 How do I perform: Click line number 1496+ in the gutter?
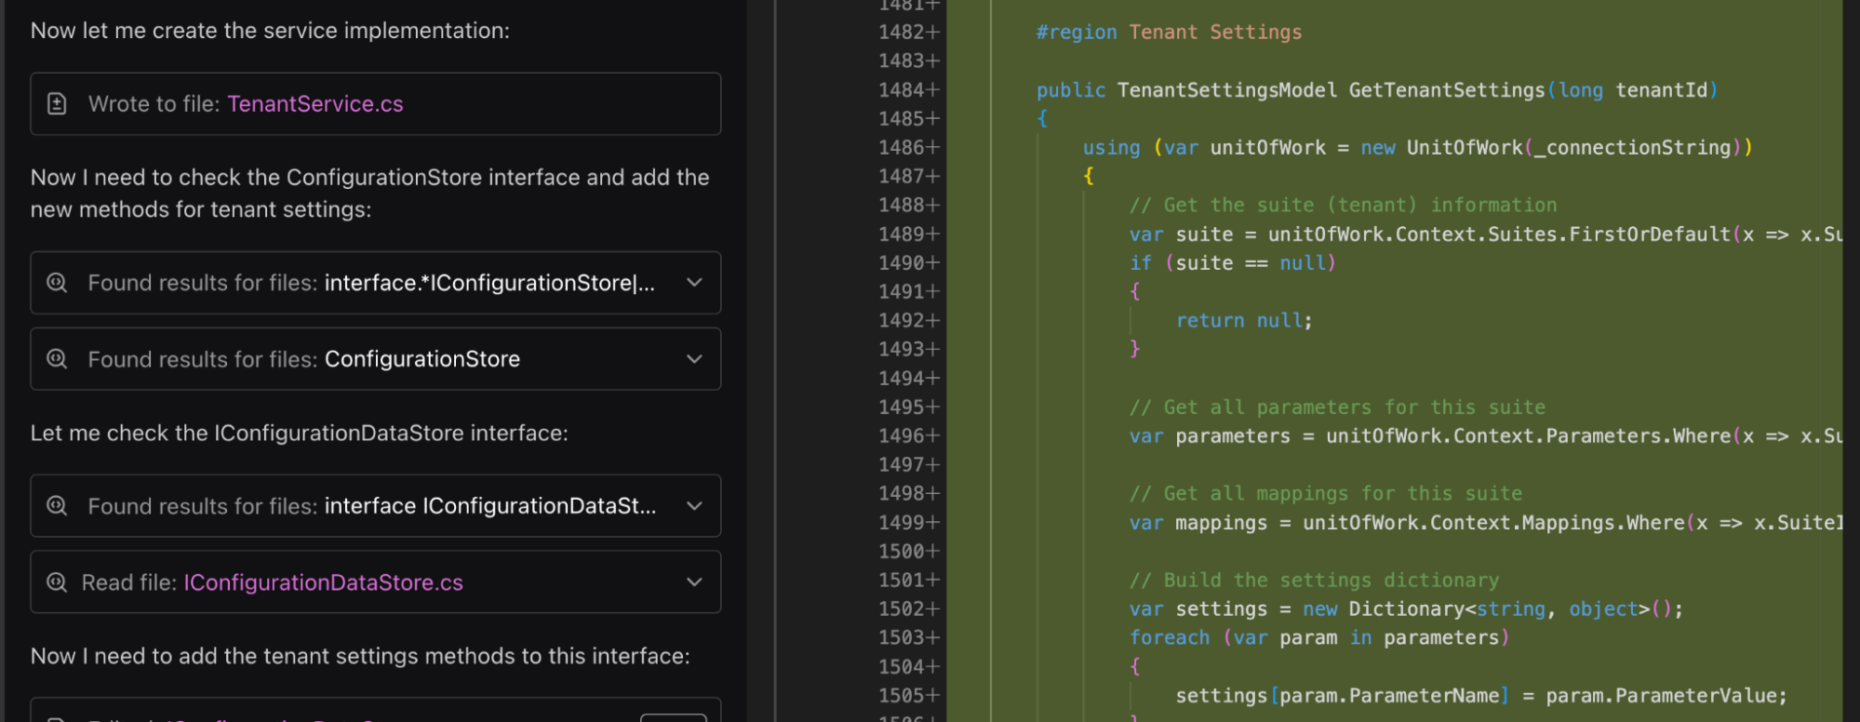pyautogui.click(x=909, y=436)
